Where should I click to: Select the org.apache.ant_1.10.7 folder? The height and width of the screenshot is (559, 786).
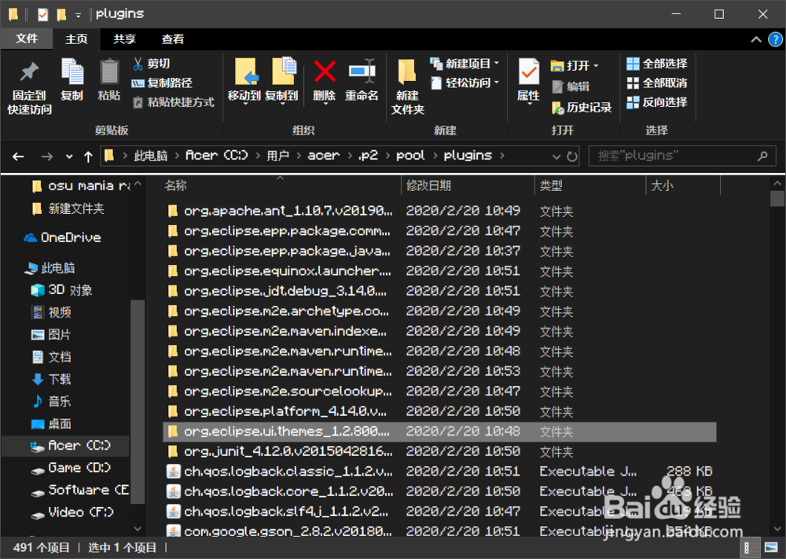[439, 211]
